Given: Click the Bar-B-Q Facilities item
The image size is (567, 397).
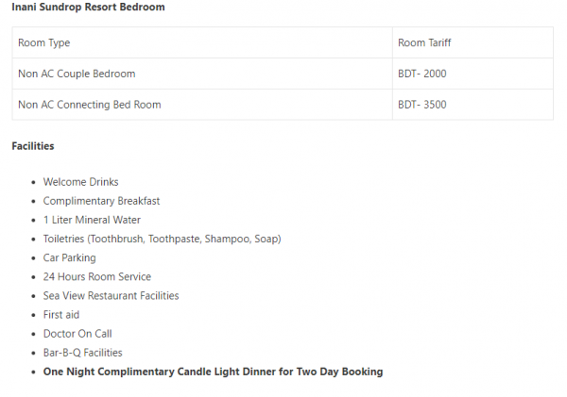Looking at the screenshot, I should 83,353.
